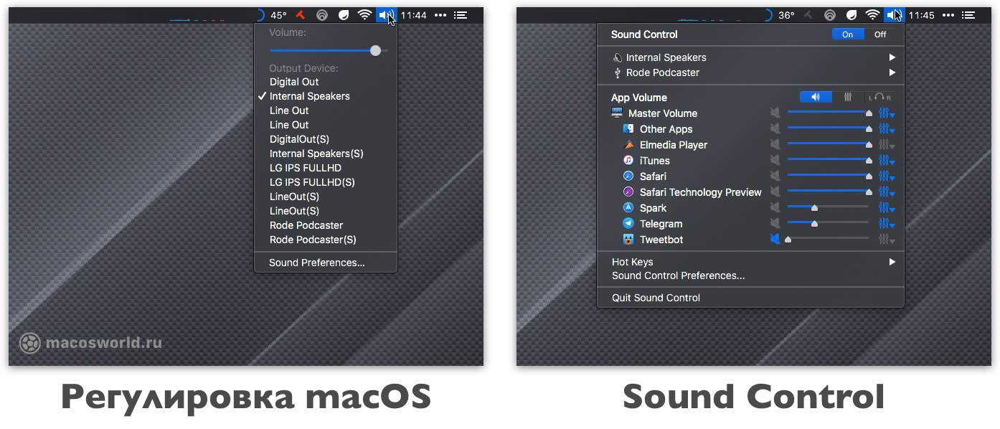Screen dimensions: 1000x429
Task: Expand the Hot Keys submenu arrow
Action: [x=892, y=262]
